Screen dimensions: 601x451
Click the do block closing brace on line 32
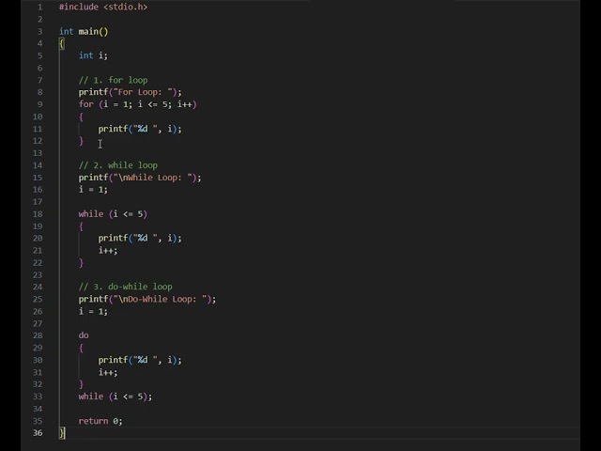[82, 384]
